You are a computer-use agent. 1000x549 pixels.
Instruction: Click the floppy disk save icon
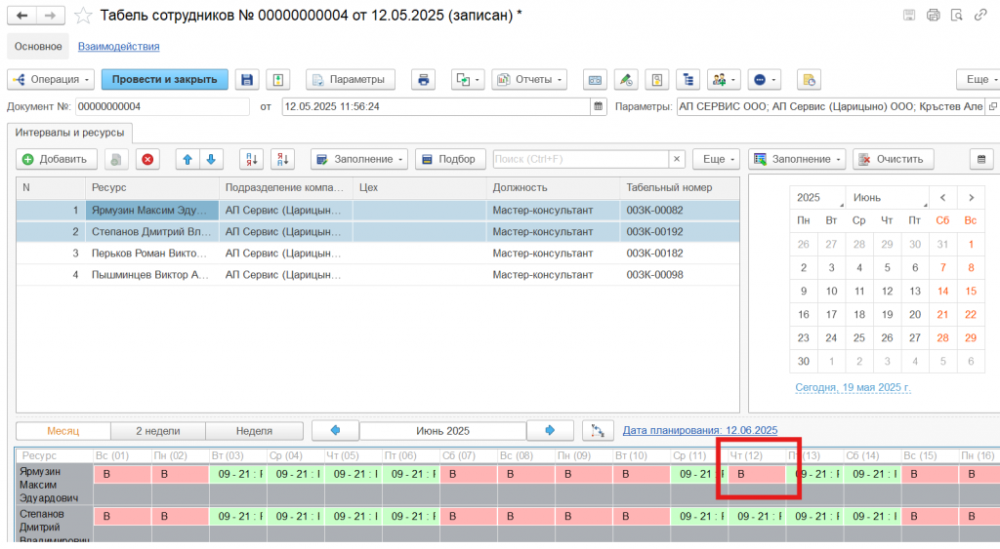tap(247, 79)
